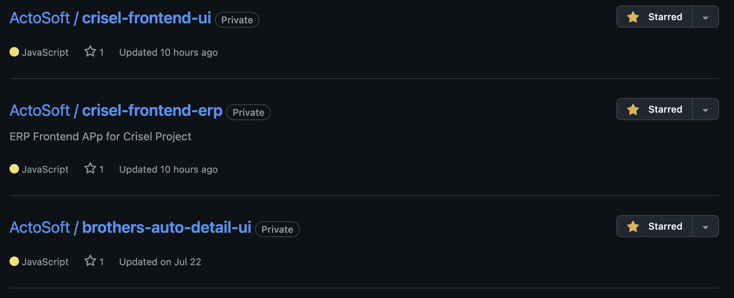Open star lists dropdown for crisel-frontend-erp

(x=705, y=109)
